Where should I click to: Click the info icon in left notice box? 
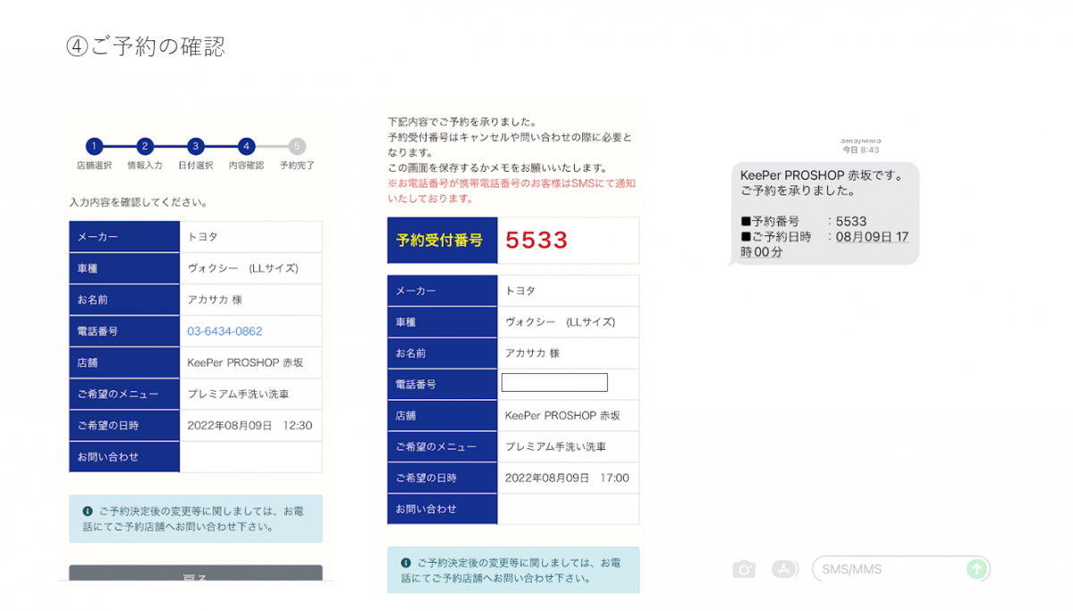point(88,512)
